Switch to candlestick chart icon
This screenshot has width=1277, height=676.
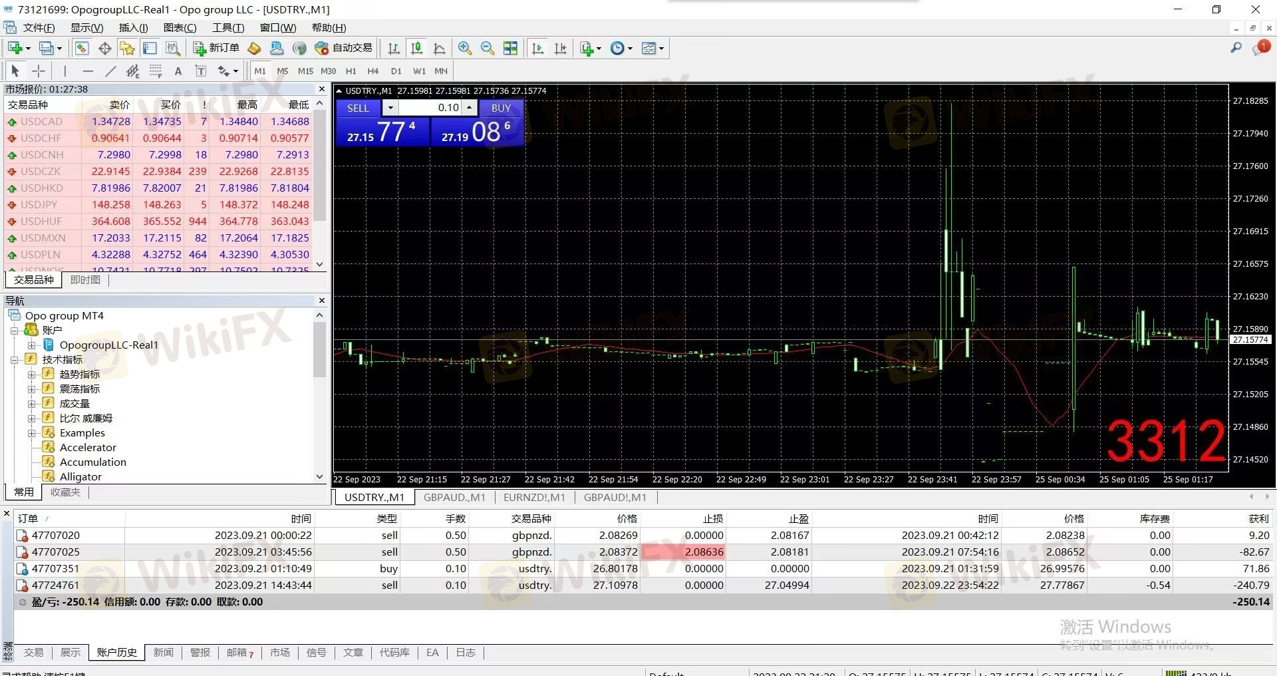click(x=416, y=48)
